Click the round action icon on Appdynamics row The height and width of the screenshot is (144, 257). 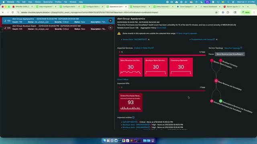pos(110,21)
